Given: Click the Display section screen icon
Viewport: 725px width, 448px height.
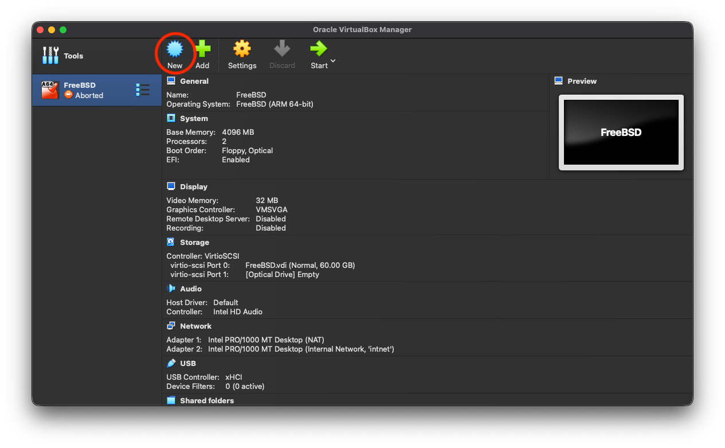Looking at the screenshot, I should 171,186.
